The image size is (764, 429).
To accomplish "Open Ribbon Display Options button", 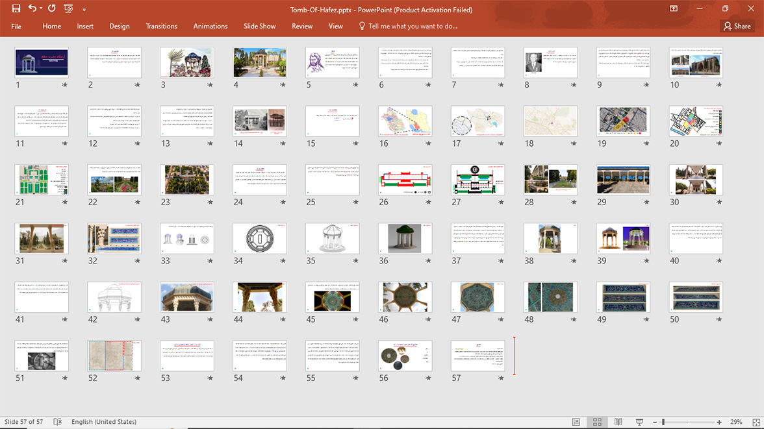I will click(x=674, y=9).
